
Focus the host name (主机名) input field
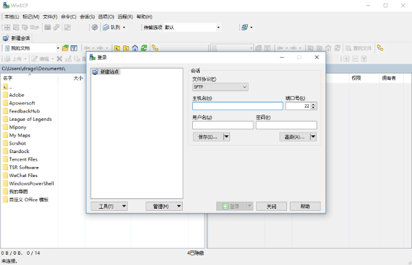pos(238,106)
